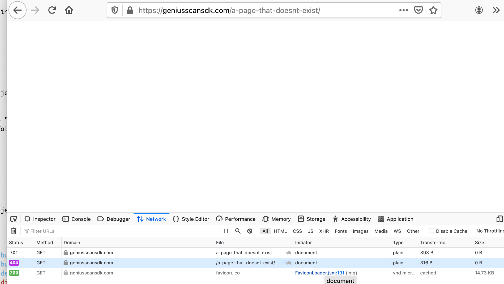Open page actions three-dot menu
504x284 pixels.
coord(403,10)
